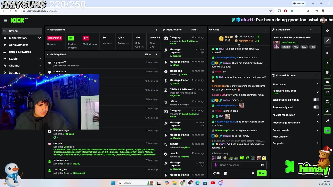Open chat settings gear icon
This screenshot has width=333, height=187.
point(253,173)
